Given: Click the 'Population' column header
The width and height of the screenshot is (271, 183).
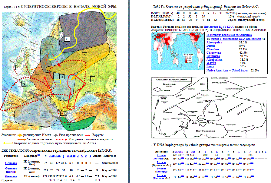Looking at the screenshot, I should (11, 156).
